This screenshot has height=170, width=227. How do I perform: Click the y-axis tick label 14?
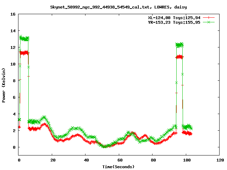(13, 31)
